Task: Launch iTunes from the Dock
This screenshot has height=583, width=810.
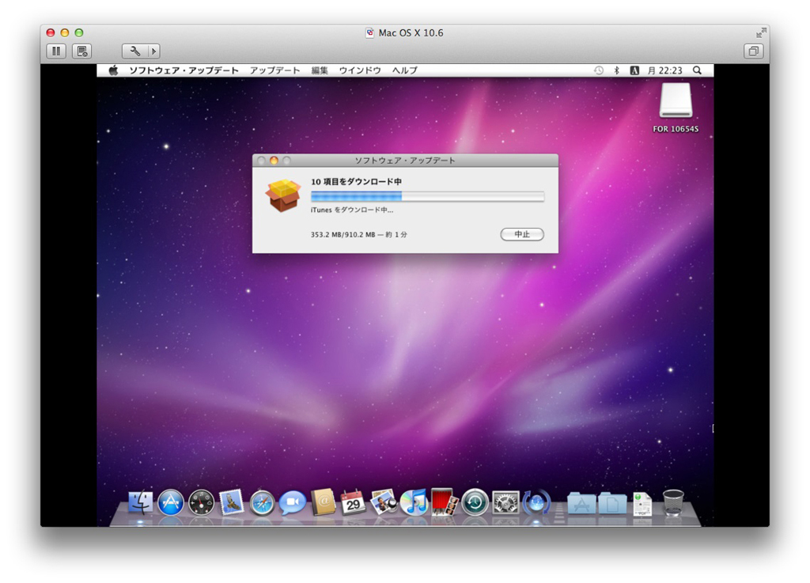Action: point(414,502)
